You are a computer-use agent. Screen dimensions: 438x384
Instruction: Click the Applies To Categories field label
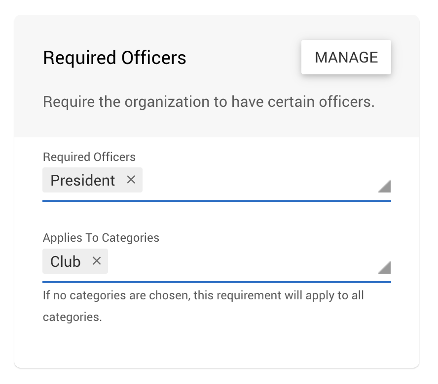(x=101, y=238)
